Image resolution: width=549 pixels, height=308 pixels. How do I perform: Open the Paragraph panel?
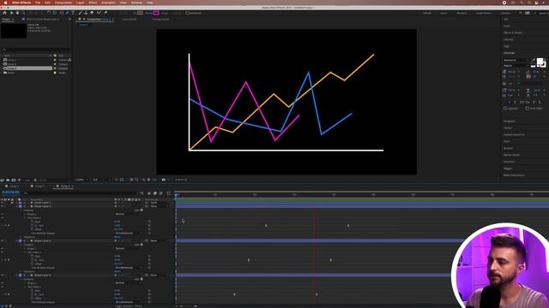509,121
